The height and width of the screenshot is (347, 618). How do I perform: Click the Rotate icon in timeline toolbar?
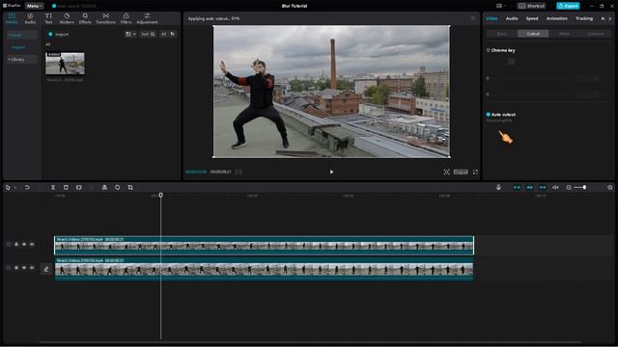point(118,188)
